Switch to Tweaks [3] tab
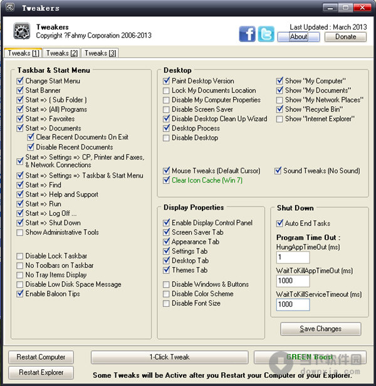This screenshot has height=386, width=376. click(100, 53)
